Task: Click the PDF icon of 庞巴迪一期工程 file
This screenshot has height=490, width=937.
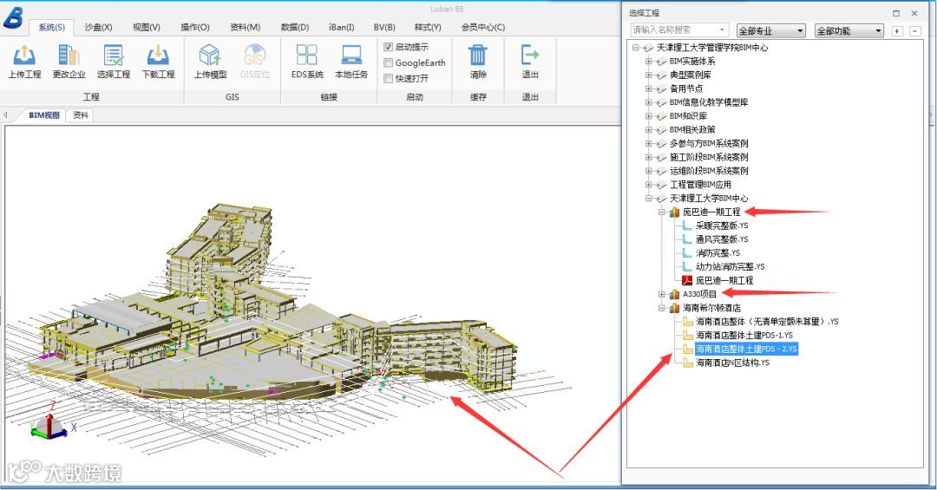Action: pyautogui.click(x=687, y=280)
